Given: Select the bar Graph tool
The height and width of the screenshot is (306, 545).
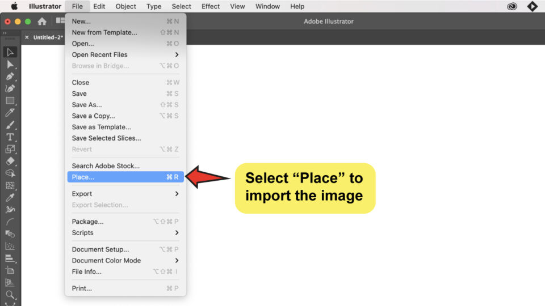Looking at the screenshot, I should 10,258.
